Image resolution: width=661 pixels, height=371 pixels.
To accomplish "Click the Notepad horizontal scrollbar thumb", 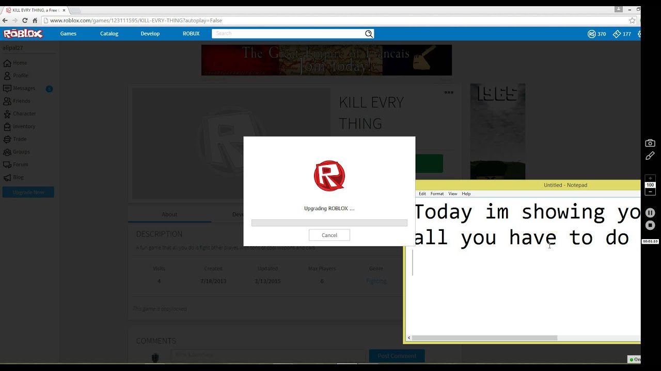I will [484, 338].
